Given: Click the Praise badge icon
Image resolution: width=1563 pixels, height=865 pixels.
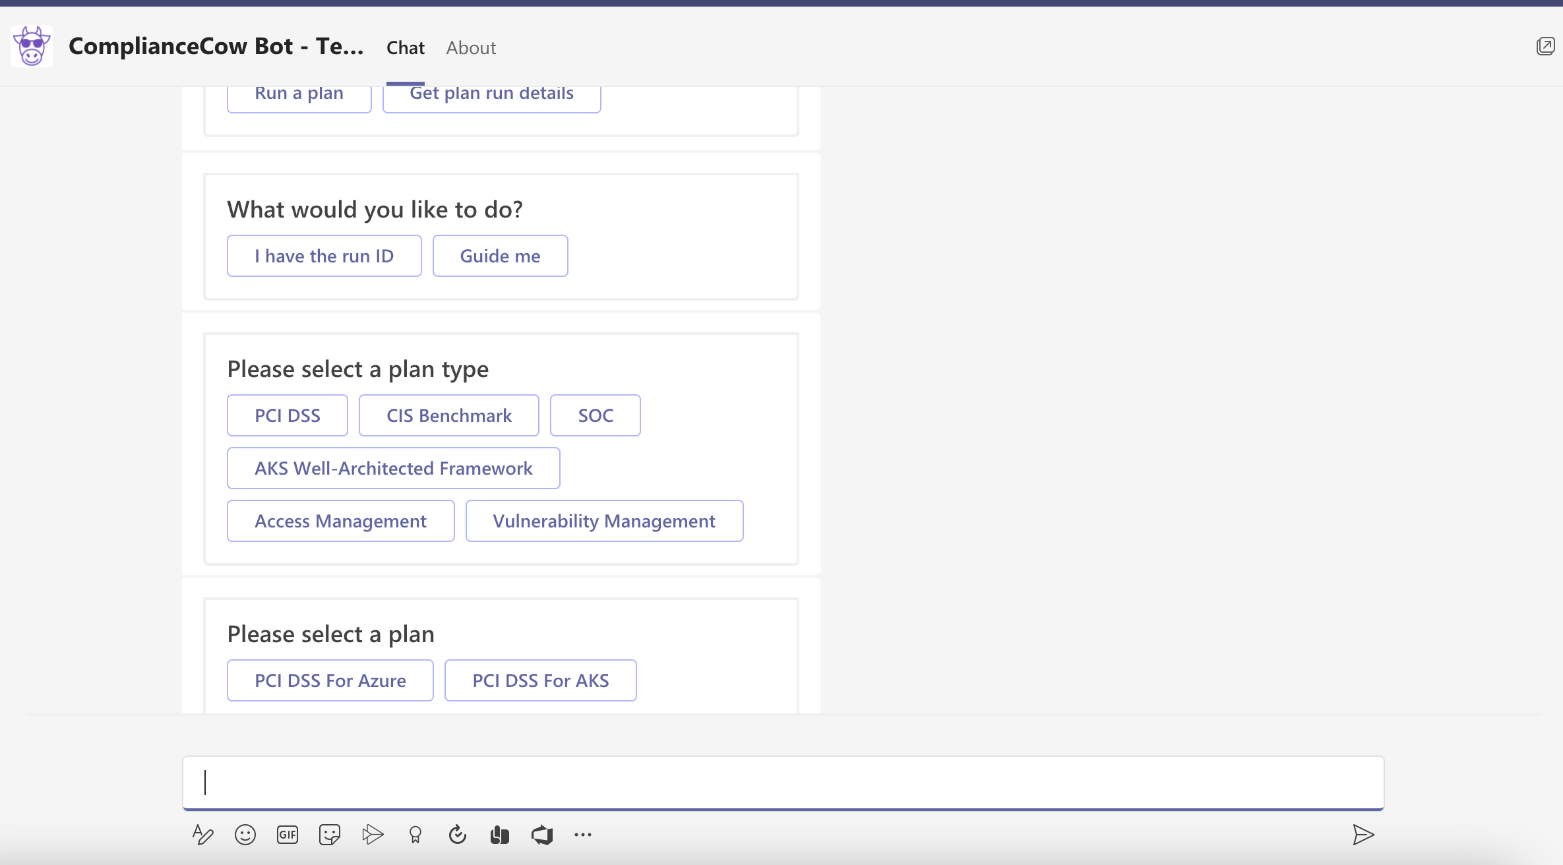Looking at the screenshot, I should pos(415,835).
